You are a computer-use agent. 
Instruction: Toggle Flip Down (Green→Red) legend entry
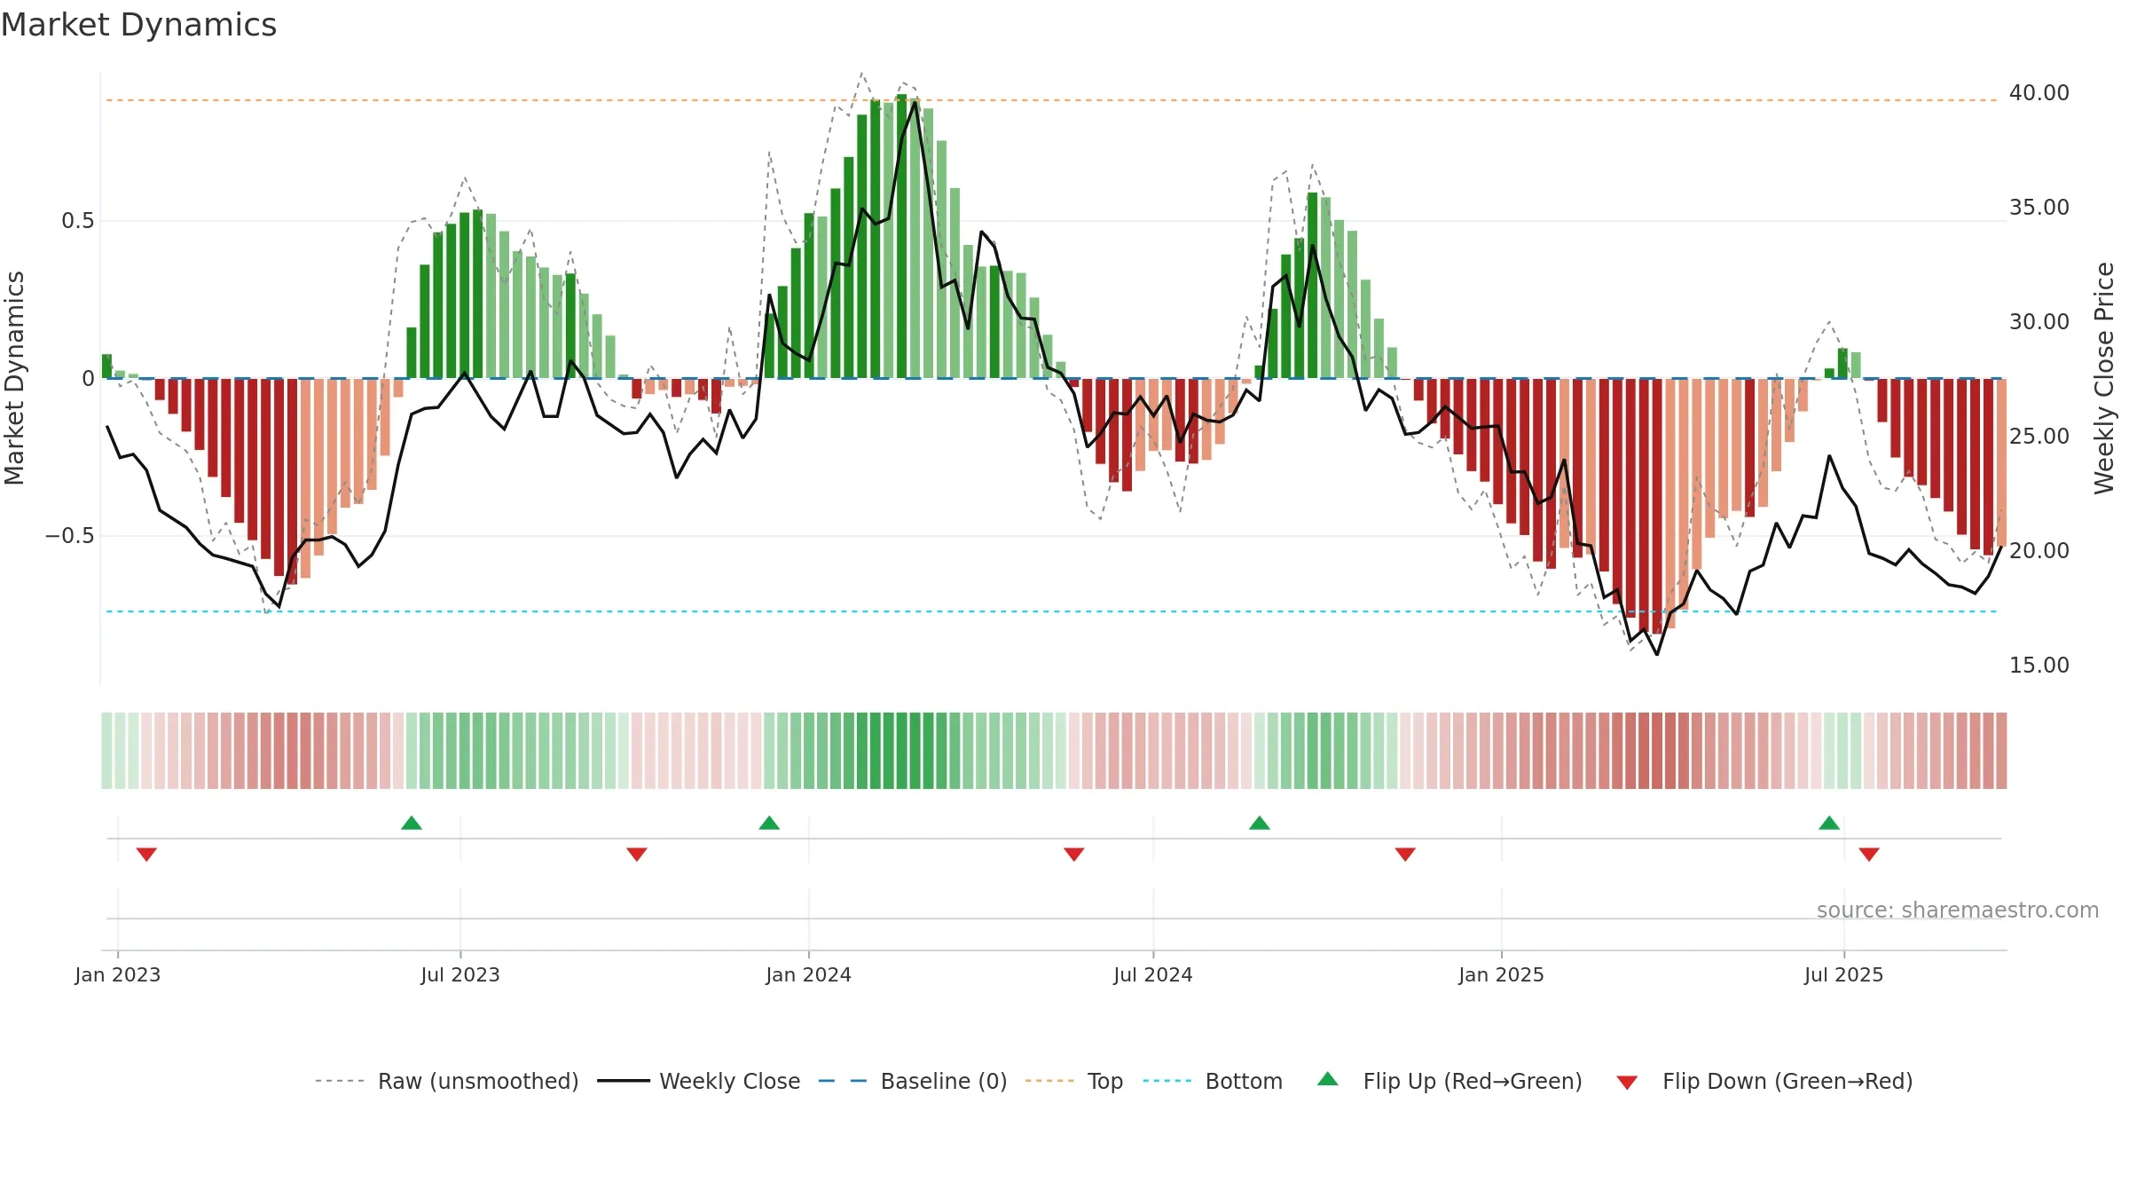(x=1764, y=1081)
